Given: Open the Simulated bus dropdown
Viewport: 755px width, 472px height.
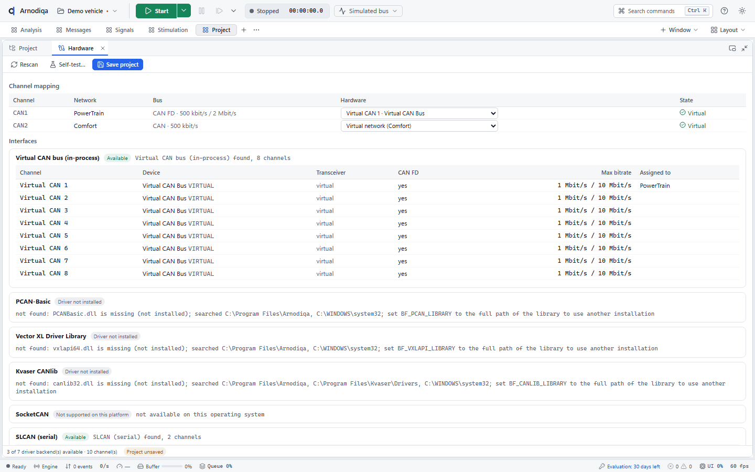Looking at the screenshot, I should (x=368, y=10).
